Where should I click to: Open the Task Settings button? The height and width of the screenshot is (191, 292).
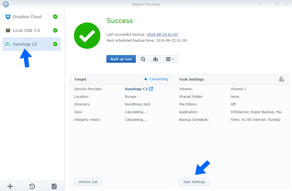[x=194, y=182]
